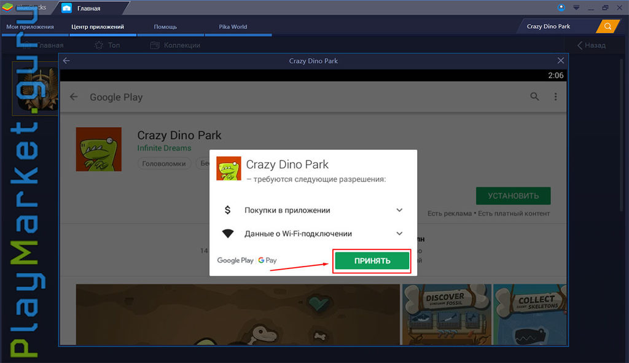Click the Google Play logo text in dialog
This screenshot has height=363, width=629.
click(235, 260)
